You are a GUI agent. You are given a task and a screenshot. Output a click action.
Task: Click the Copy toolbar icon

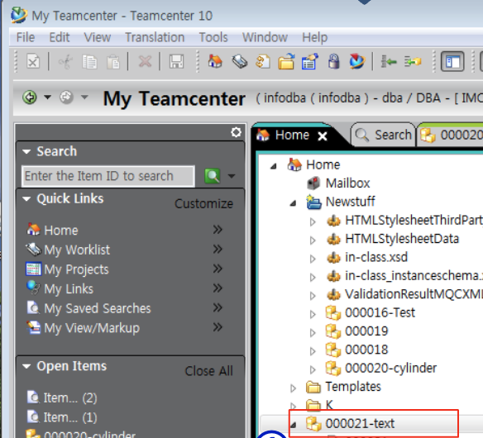89,62
